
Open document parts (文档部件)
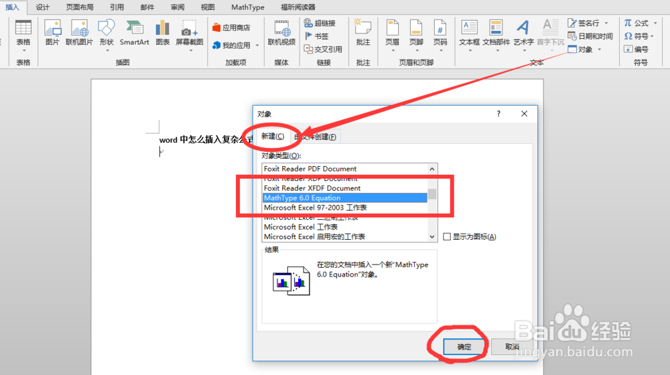tap(496, 35)
